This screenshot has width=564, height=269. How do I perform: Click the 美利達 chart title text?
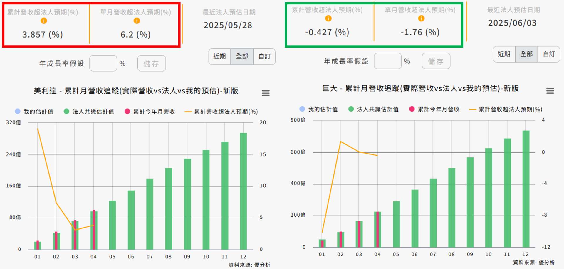click(136, 91)
